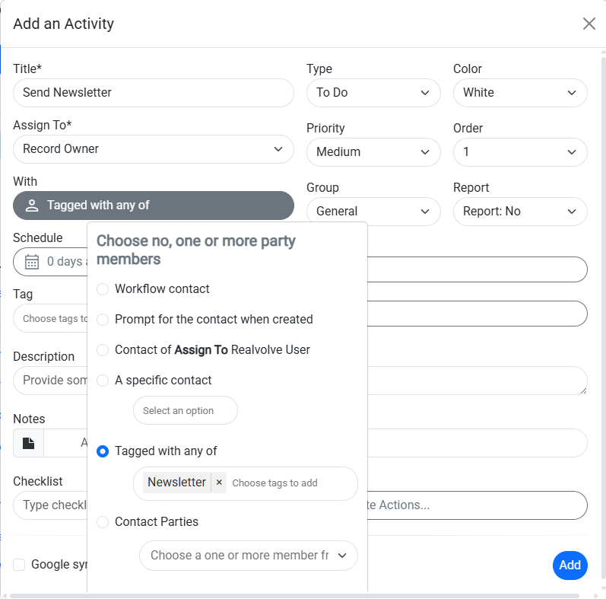The image size is (606, 599).
Task: Click the blue Add button
Action: [x=570, y=565]
